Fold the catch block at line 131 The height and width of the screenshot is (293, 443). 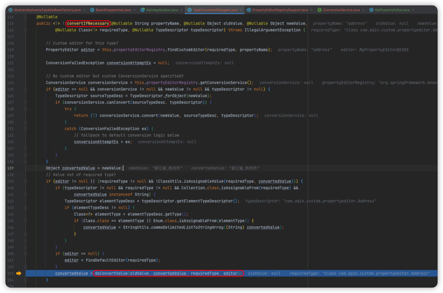(26, 129)
